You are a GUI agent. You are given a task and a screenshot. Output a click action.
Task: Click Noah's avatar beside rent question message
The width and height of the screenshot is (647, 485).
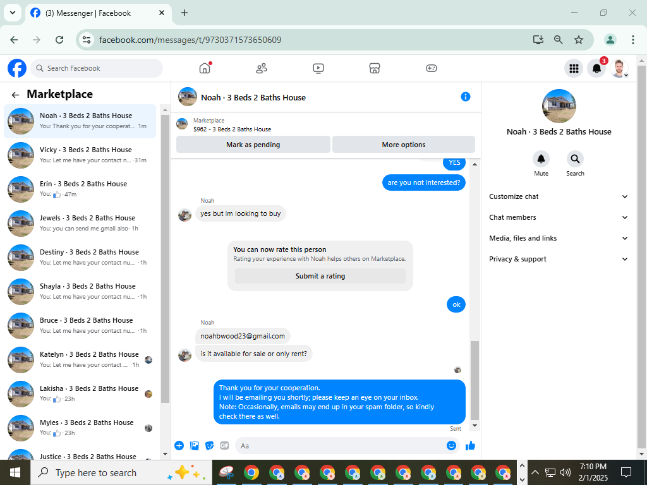(184, 355)
